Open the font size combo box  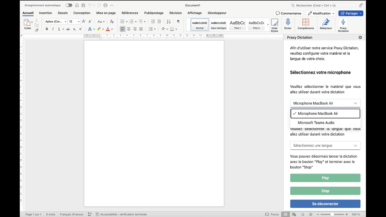(74, 21)
